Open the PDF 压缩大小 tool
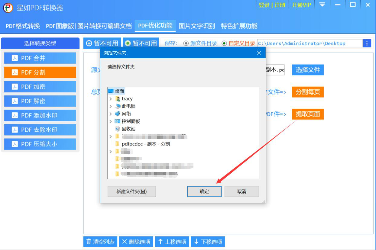This screenshot has width=376, height=250. [40, 144]
